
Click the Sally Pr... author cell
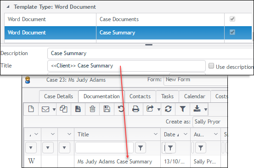tap(205, 162)
